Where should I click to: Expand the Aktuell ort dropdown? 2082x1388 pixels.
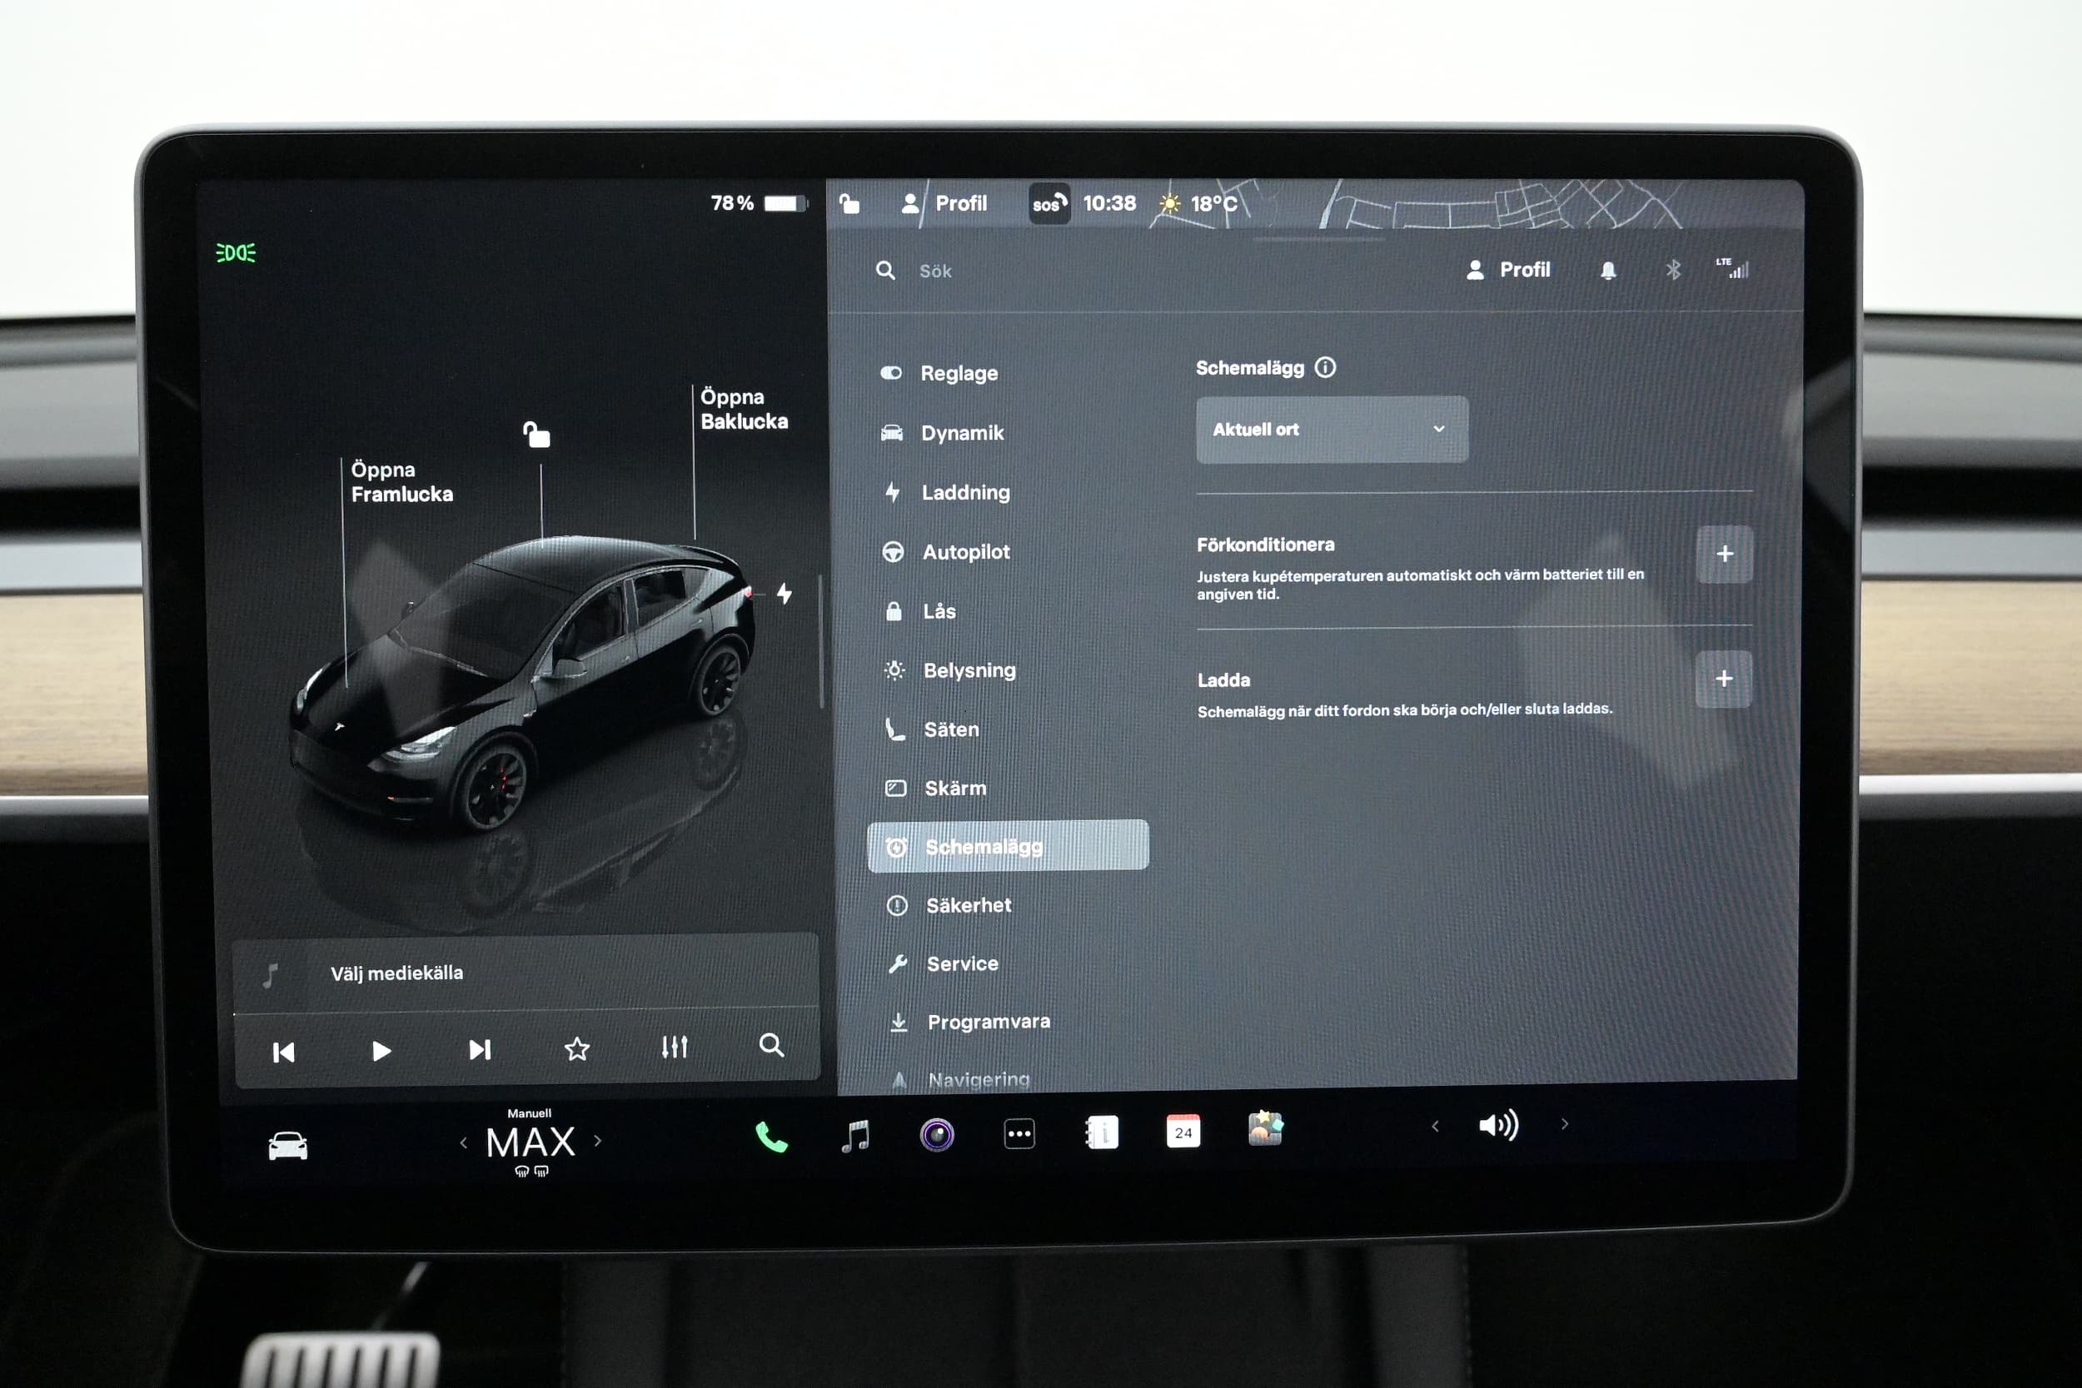coord(1332,430)
